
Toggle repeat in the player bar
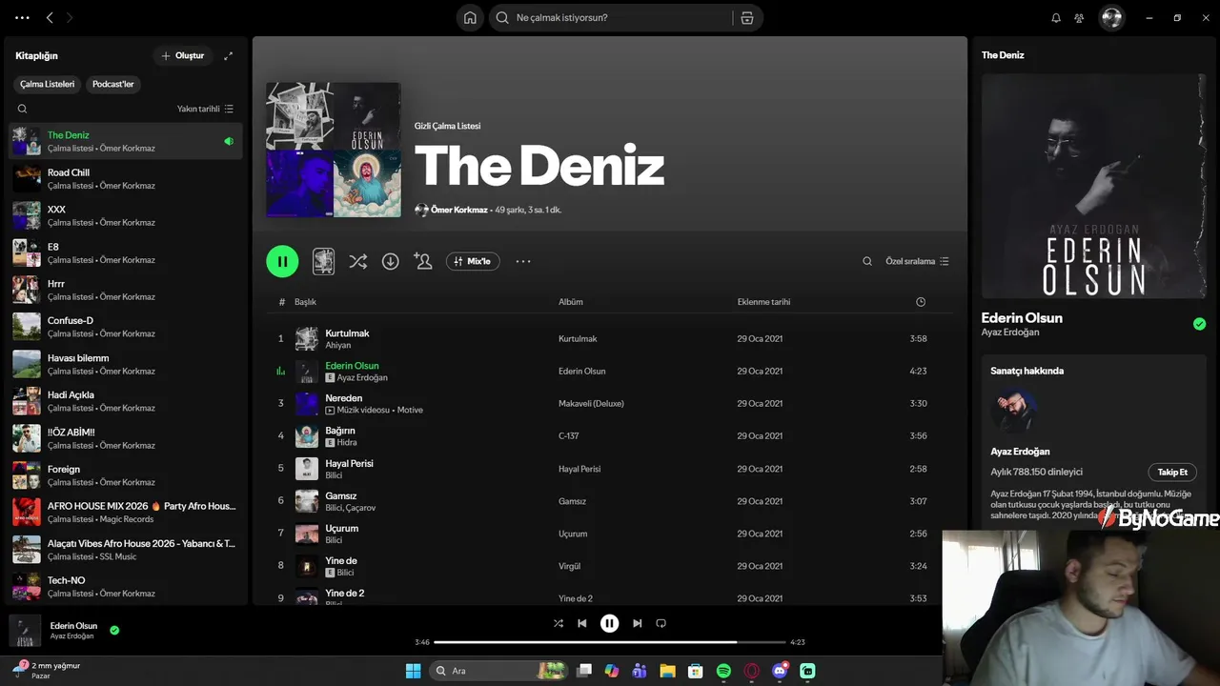[x=661, y=623]
